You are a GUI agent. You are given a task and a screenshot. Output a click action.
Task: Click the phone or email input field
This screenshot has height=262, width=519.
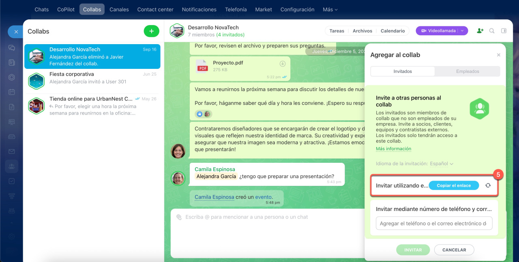(433, 224)
